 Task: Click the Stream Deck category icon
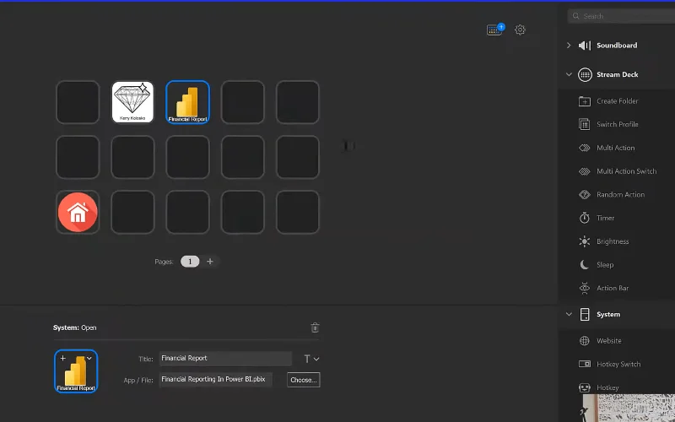click(x=585, y=74)
